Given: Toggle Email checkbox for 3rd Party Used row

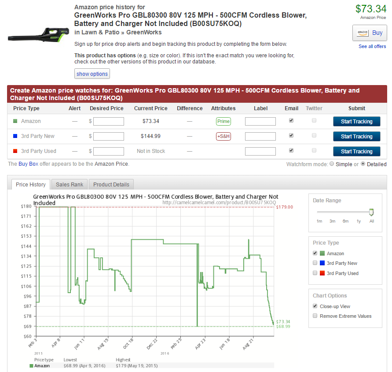Looking at the screenshot, I should [291, 151].
